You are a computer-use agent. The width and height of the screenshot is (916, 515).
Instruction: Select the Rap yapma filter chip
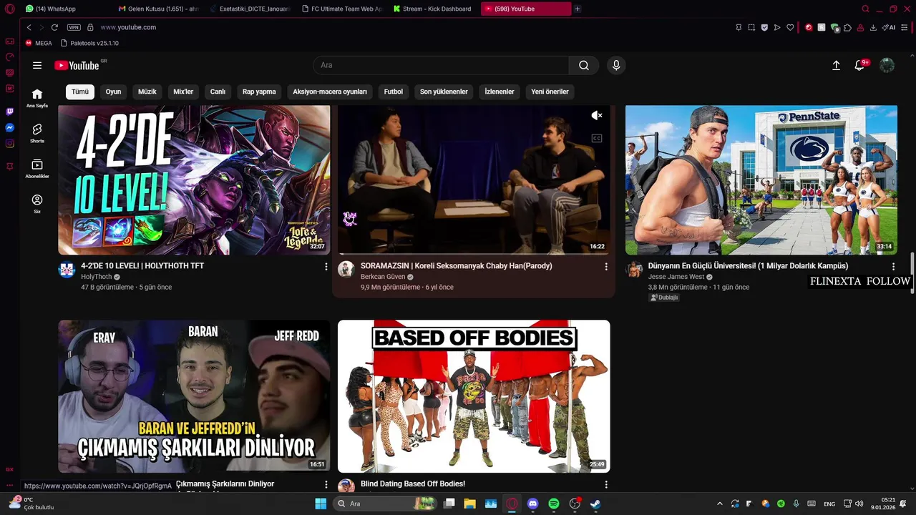tap(259, 92)
